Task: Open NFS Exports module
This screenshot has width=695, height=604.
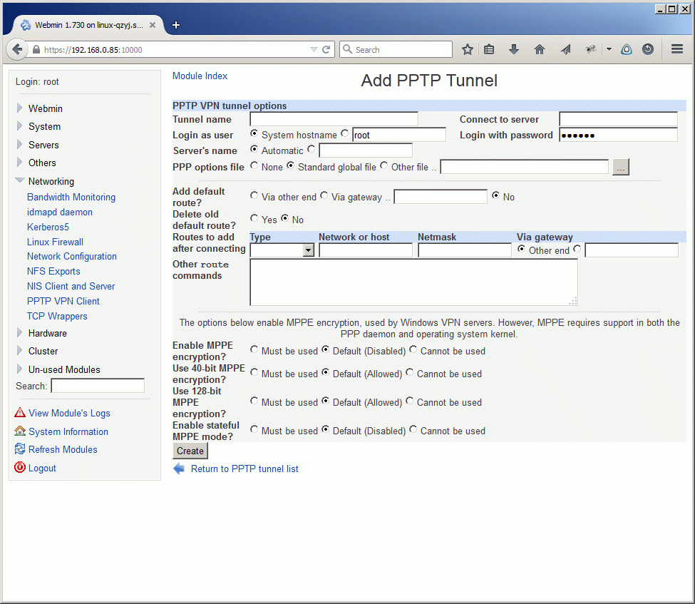Action: pyautogui.click(x=53, y=272)
